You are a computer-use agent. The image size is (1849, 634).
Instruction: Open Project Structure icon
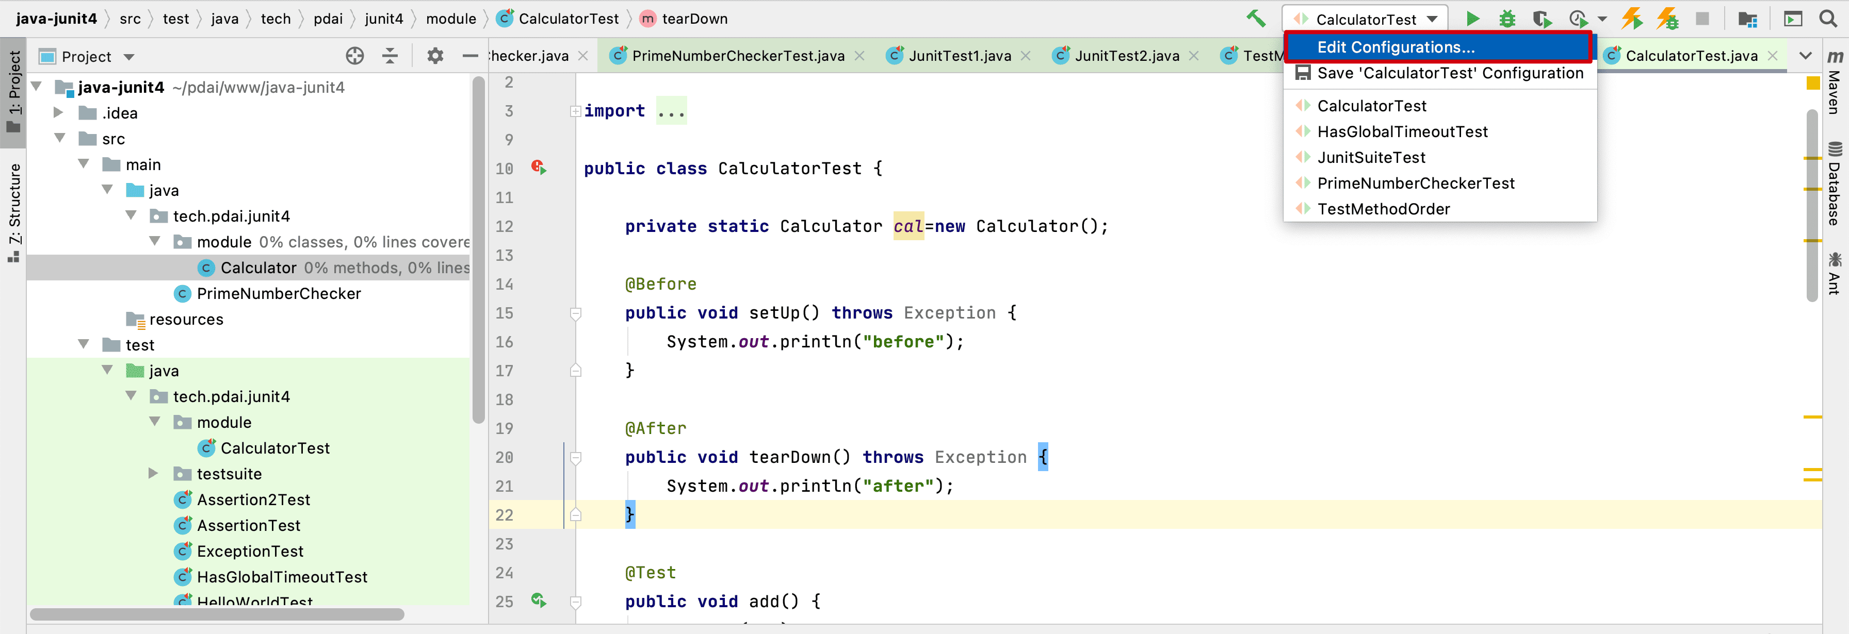click(x=1747, y=19)
